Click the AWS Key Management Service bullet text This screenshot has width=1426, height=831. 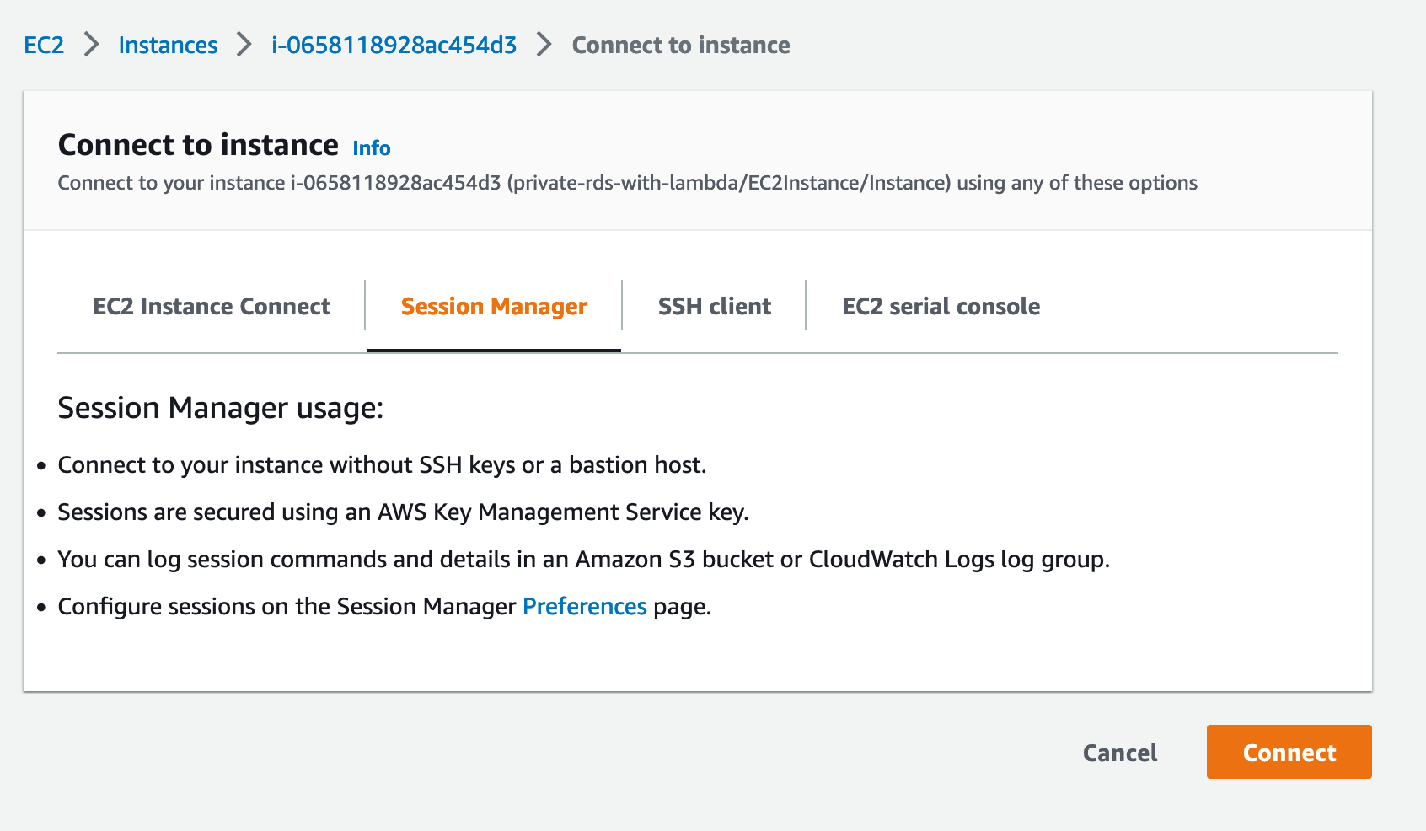coord(402,512)
